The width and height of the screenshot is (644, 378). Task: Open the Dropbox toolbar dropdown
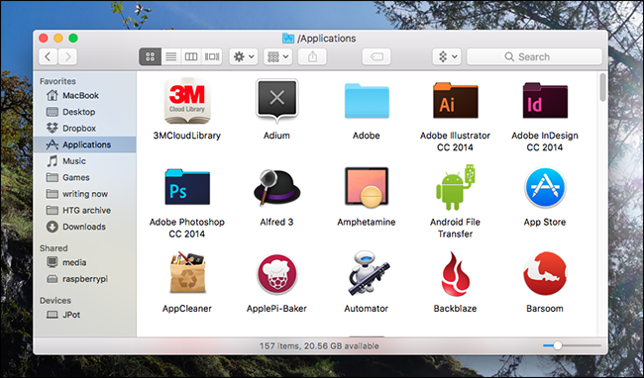[447, 56]
